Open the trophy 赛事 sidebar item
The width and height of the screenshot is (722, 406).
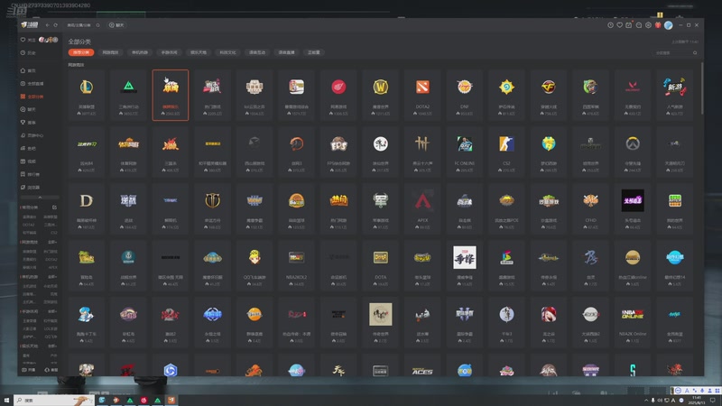tap(29, 122)
